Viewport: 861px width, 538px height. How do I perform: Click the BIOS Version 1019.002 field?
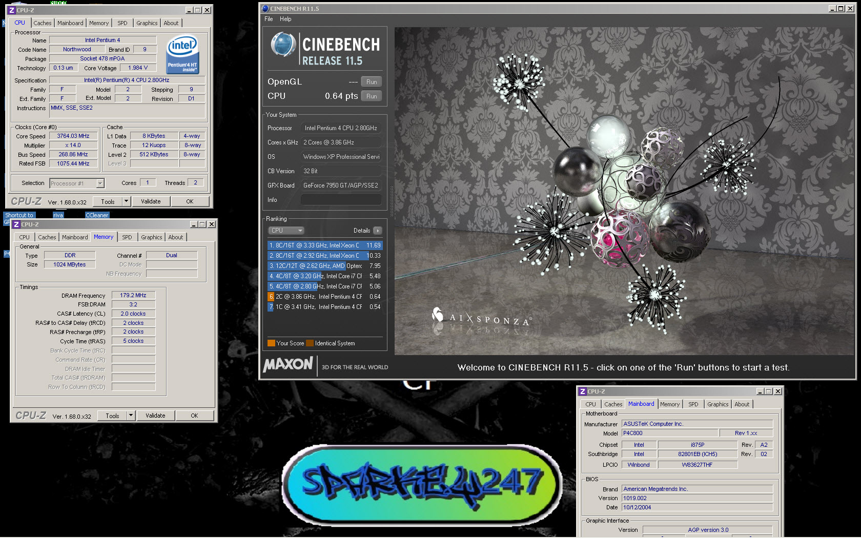click(x=697, y=499)
